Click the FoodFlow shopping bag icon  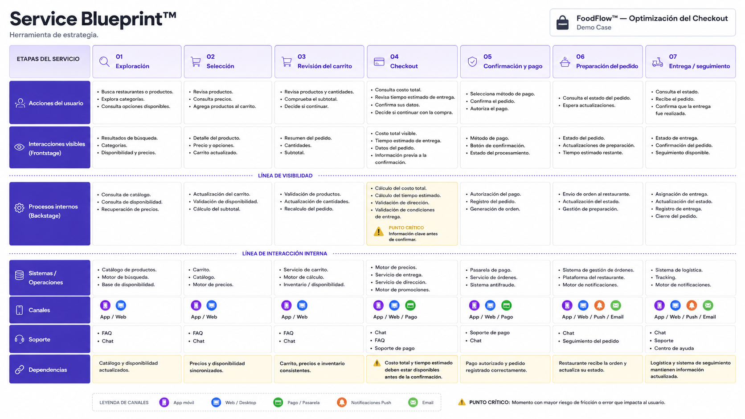[x=563, y=23]
